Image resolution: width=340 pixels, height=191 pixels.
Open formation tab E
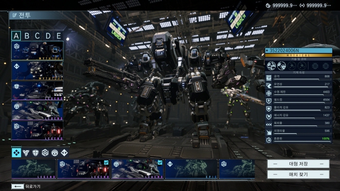coord(59,36)
